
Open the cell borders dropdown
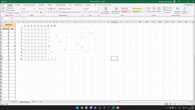(x=34, y=12)
